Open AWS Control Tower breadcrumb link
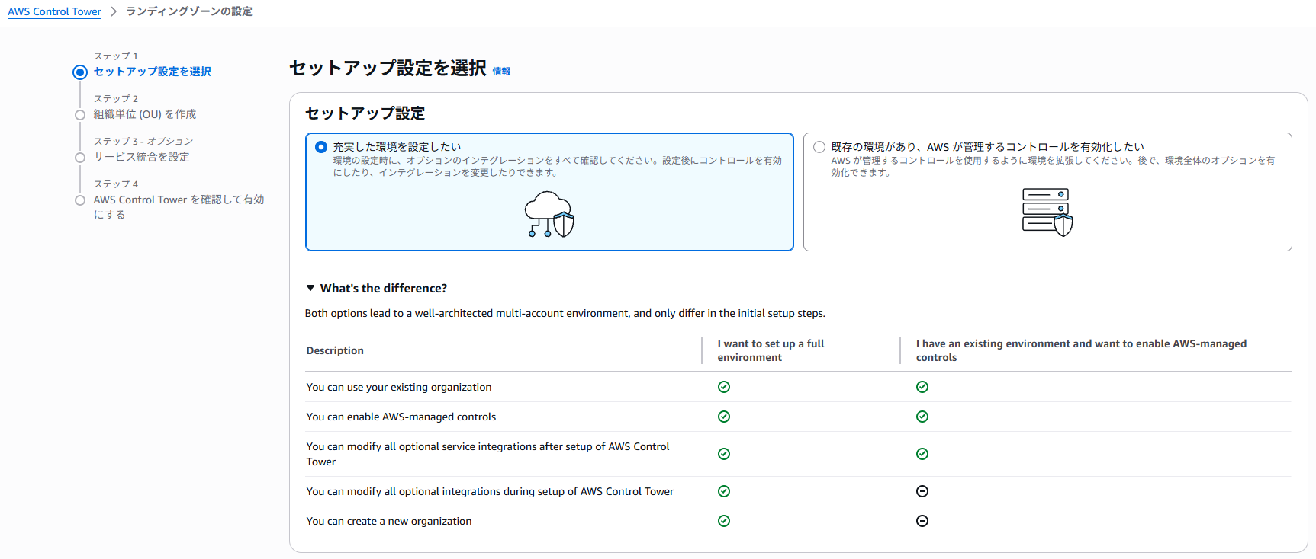Image resolution: width=1316 pixels, height=559 pixels. 54,11
